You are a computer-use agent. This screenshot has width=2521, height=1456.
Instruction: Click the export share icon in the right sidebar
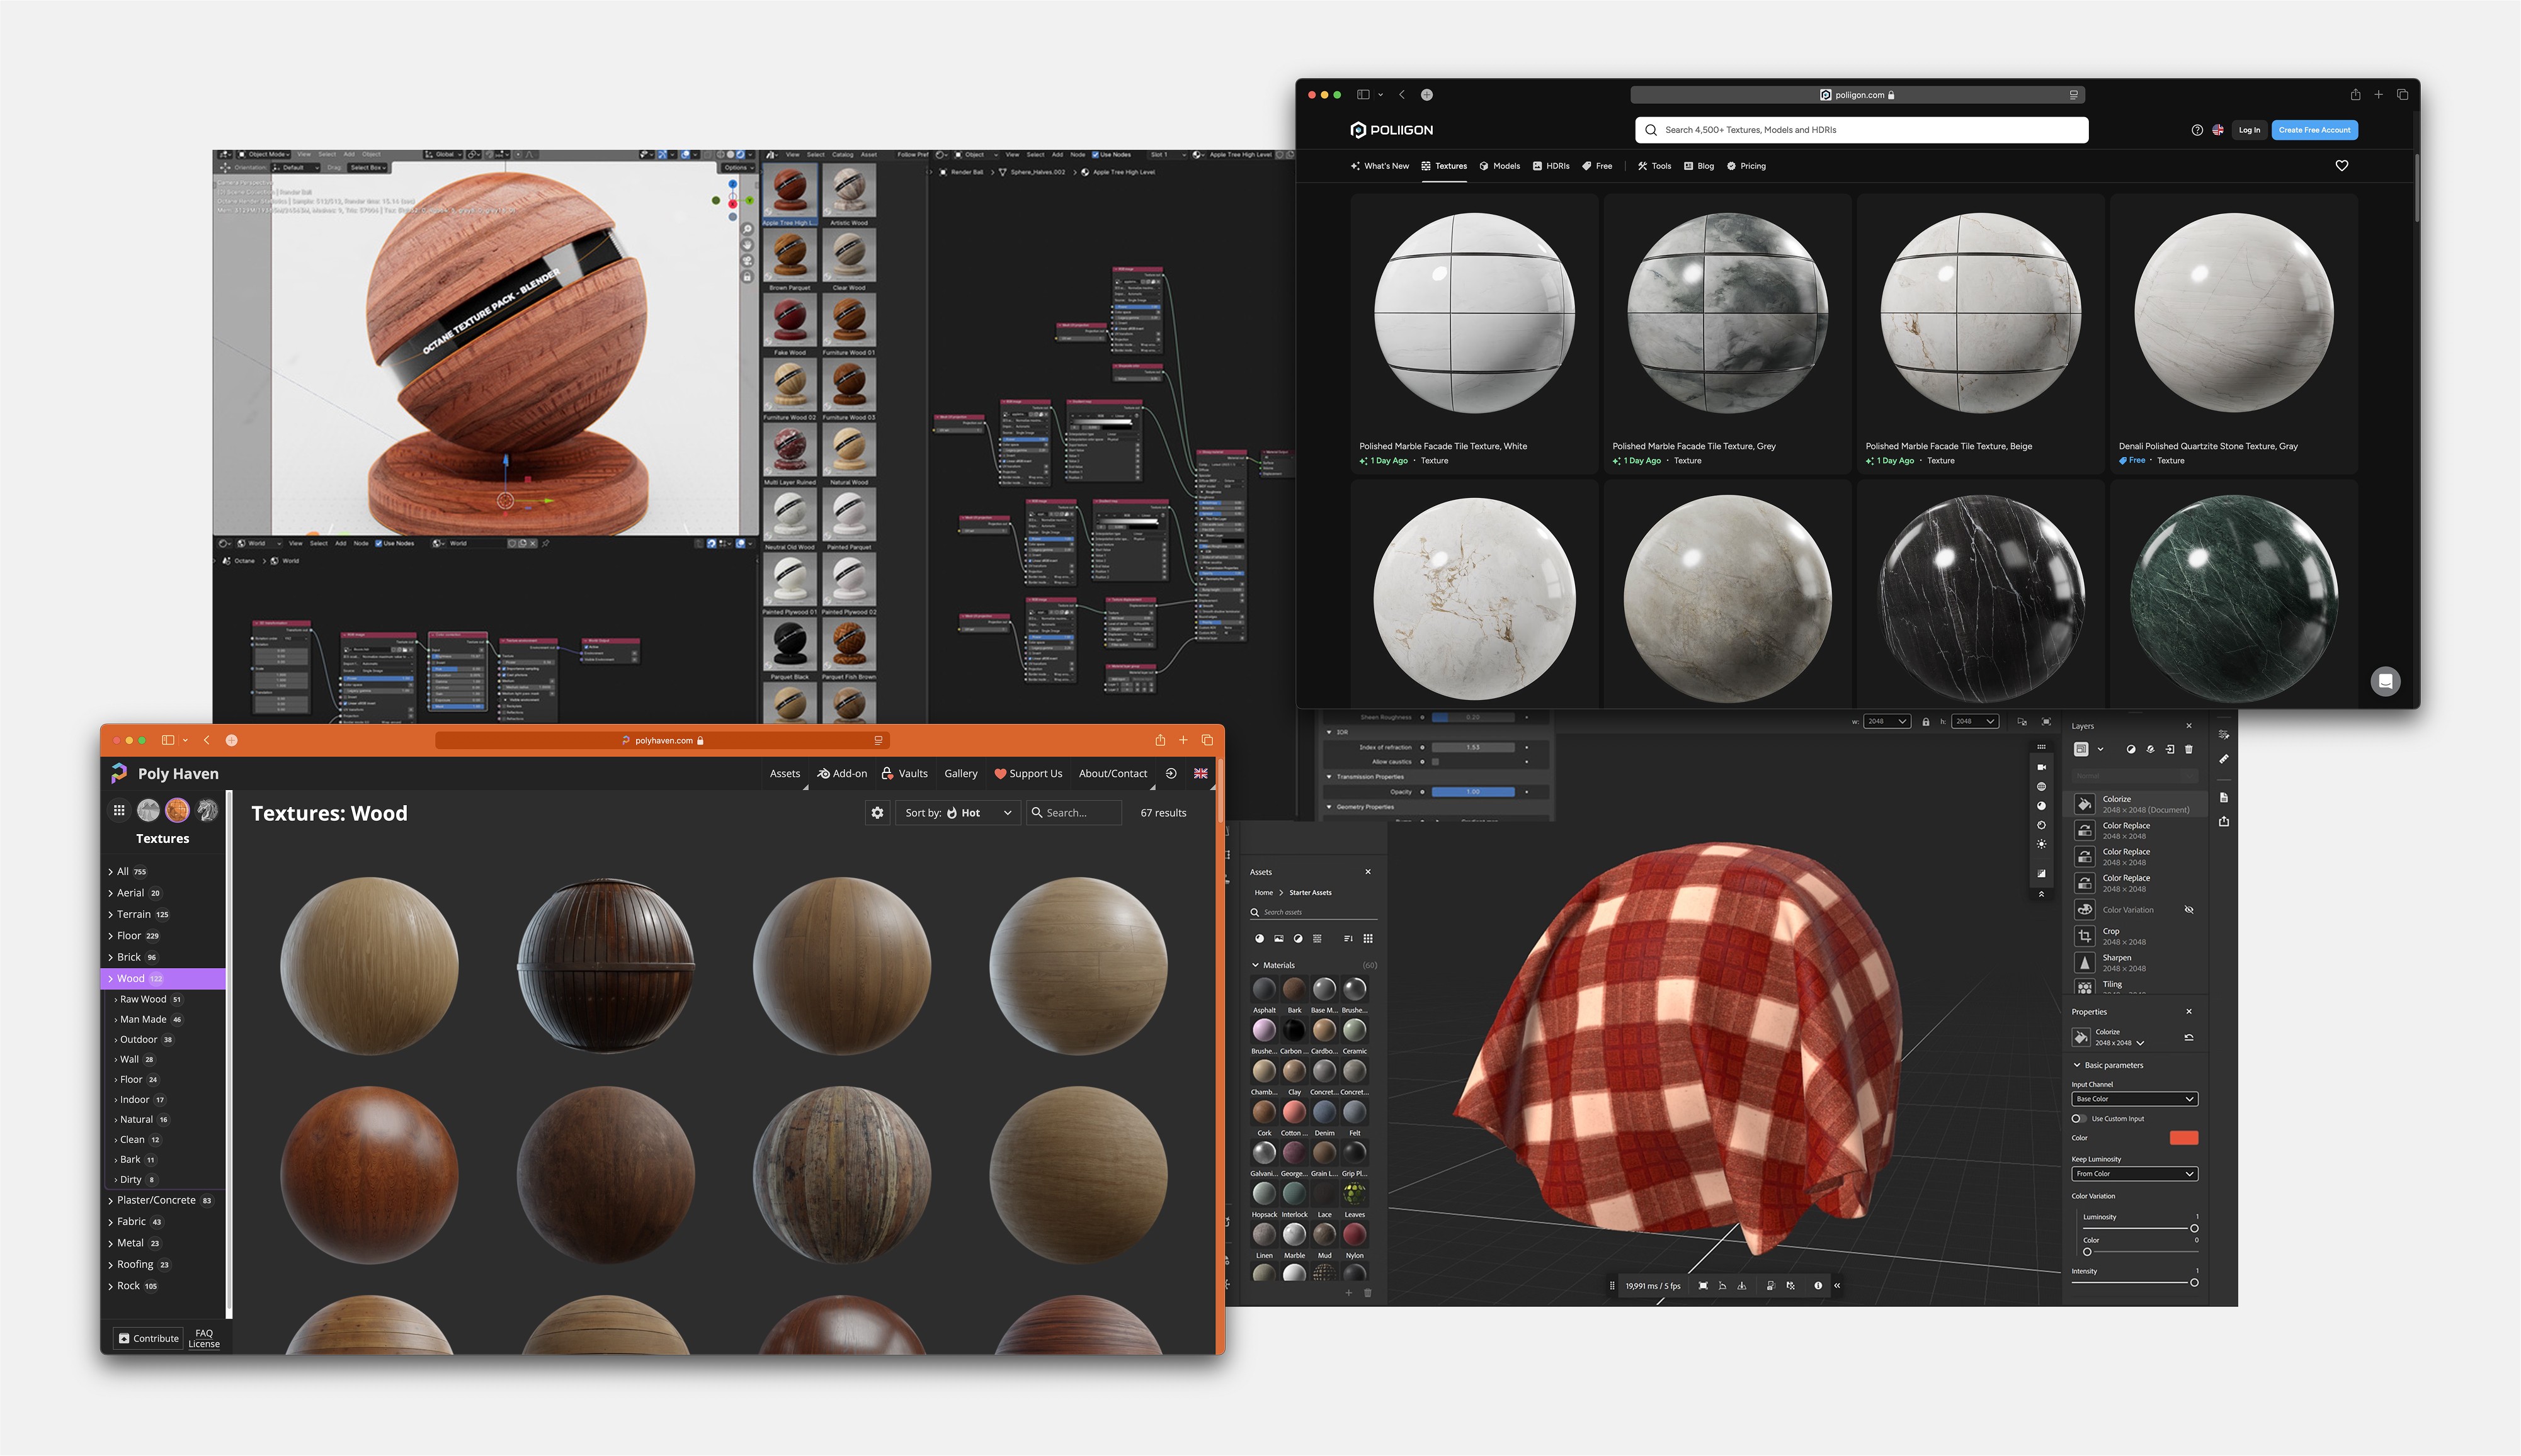[x=2223, y=822]
